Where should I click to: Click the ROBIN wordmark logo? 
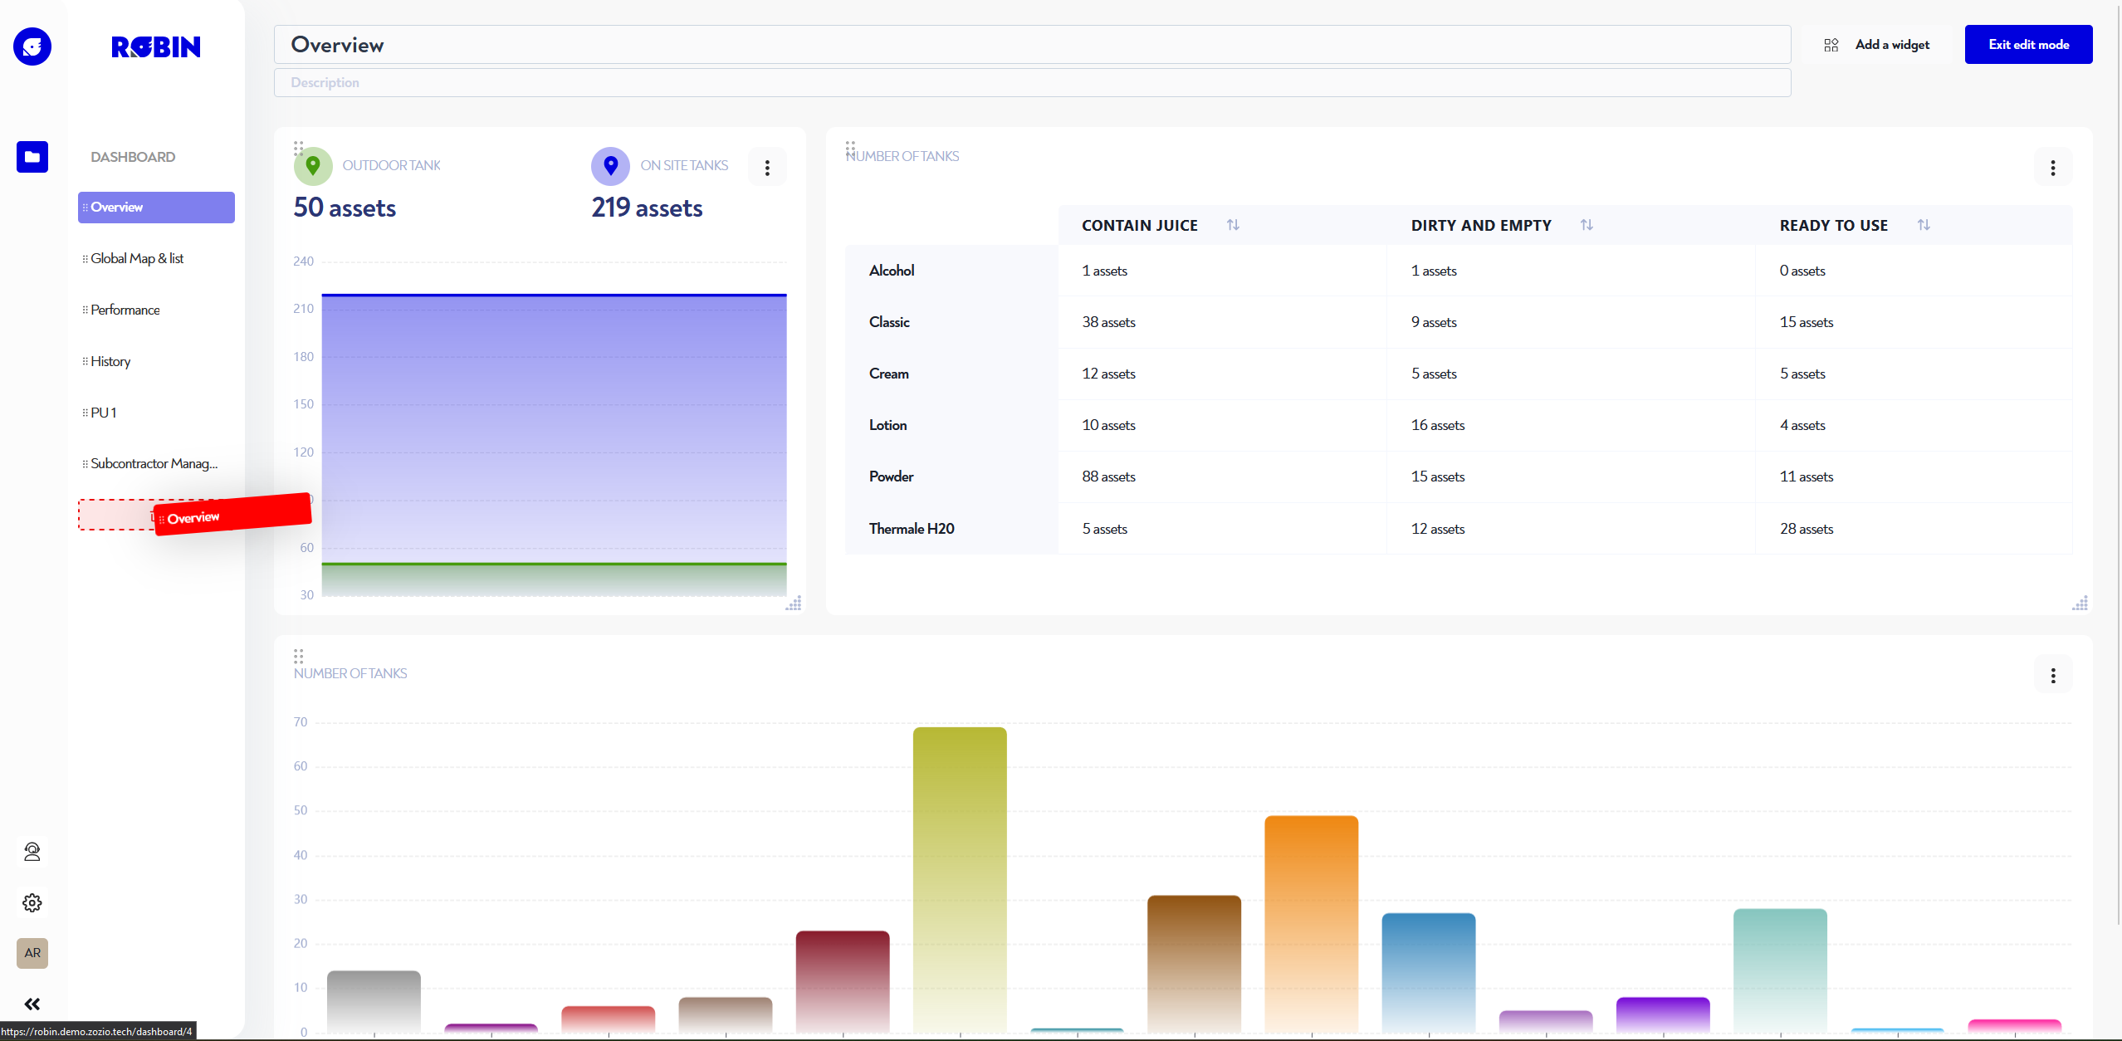point(156,47)
